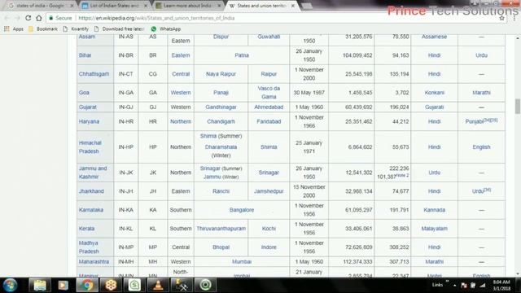The height and width of the screenshot is (293, 521).
Task: Go to Chrome home page icon
Action: [x=39, y=18]
